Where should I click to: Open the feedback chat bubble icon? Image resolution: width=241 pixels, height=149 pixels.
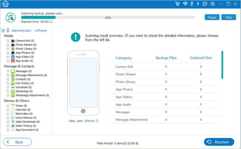coord(205,4)
